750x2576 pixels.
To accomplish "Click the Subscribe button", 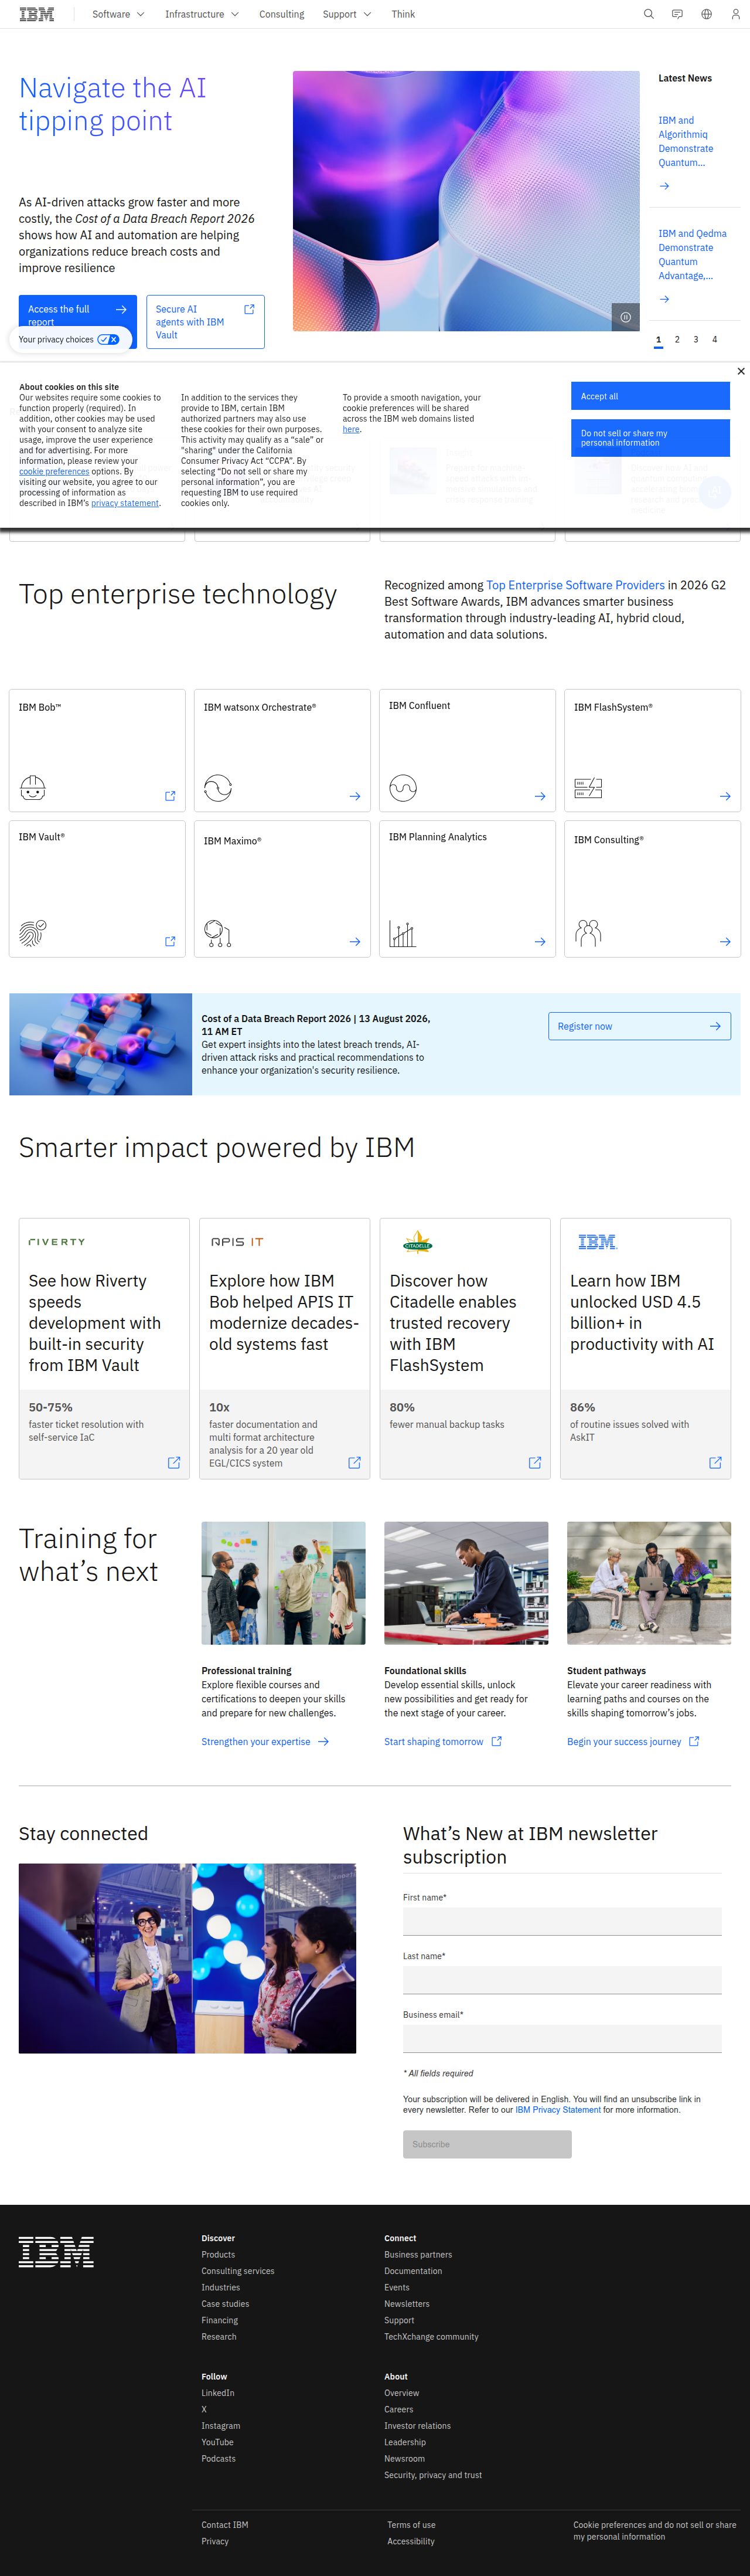I will (487, 2144).
